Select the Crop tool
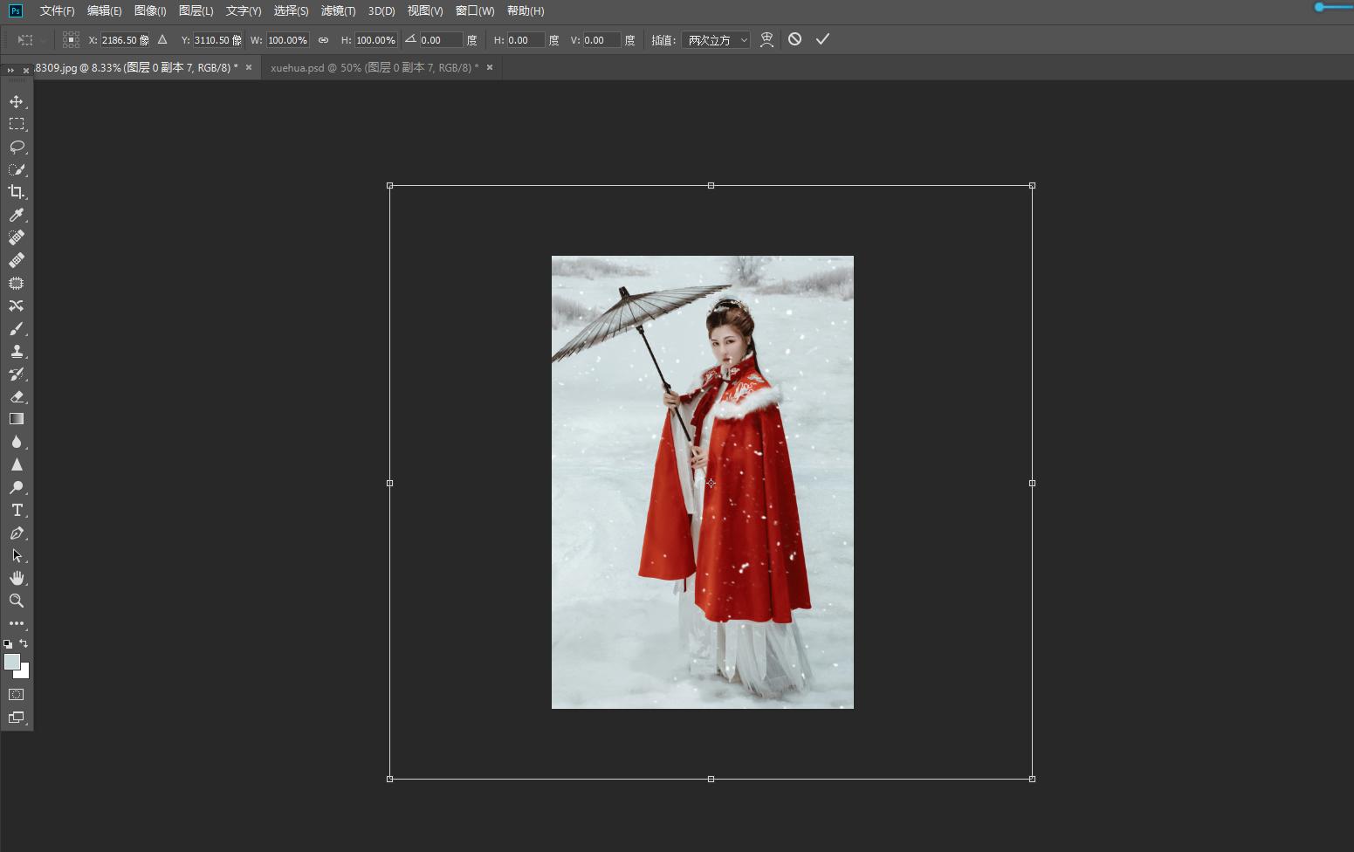Viewport: 1354px width, 852px height. pos(16,192)
